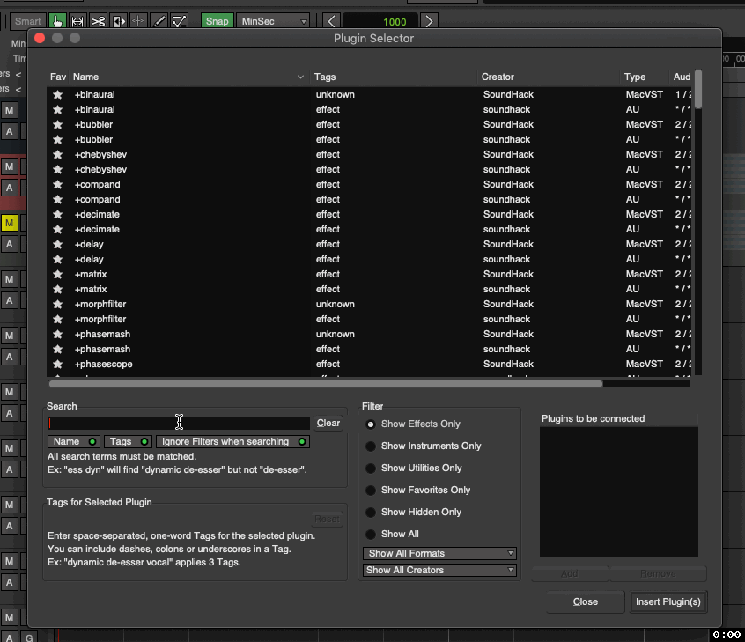Screen dimensions: 745x642
Task: Open the Show All Formats dropdown
Action: coord(439,553)
